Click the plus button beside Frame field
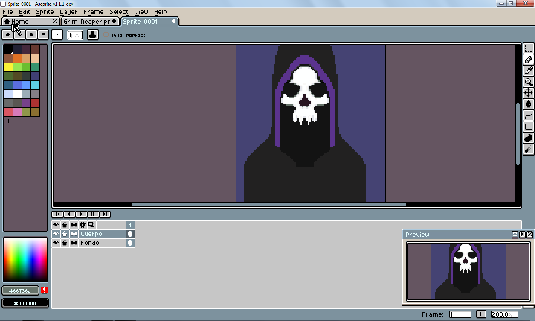Image resolution: width=535 pixels, height=321 pixels. point(481,314)
